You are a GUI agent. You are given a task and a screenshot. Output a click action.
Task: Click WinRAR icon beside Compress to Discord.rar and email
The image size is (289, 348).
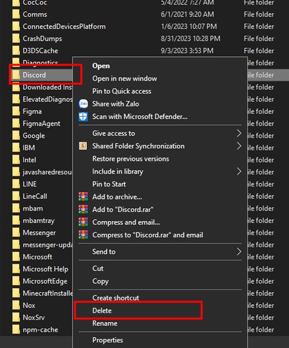pos(83,235)
